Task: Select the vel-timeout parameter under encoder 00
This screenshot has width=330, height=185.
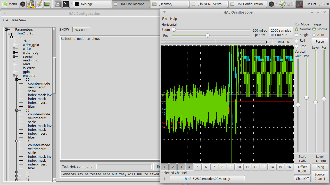Action: point(37,87)
